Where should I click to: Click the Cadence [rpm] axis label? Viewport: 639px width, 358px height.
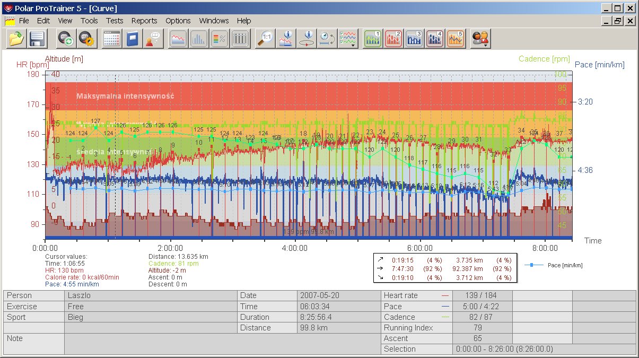[545, 59]
